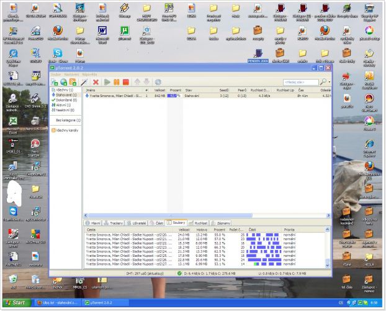386x311 pixels.
Task: Sort torrents by Velikost column header
Action: click(x=158, y=90)
